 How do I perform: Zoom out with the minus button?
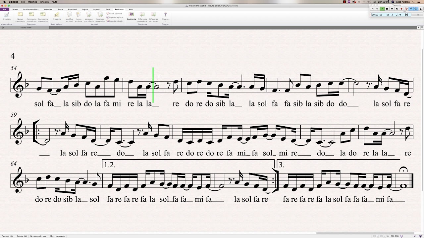coord(401,236)
